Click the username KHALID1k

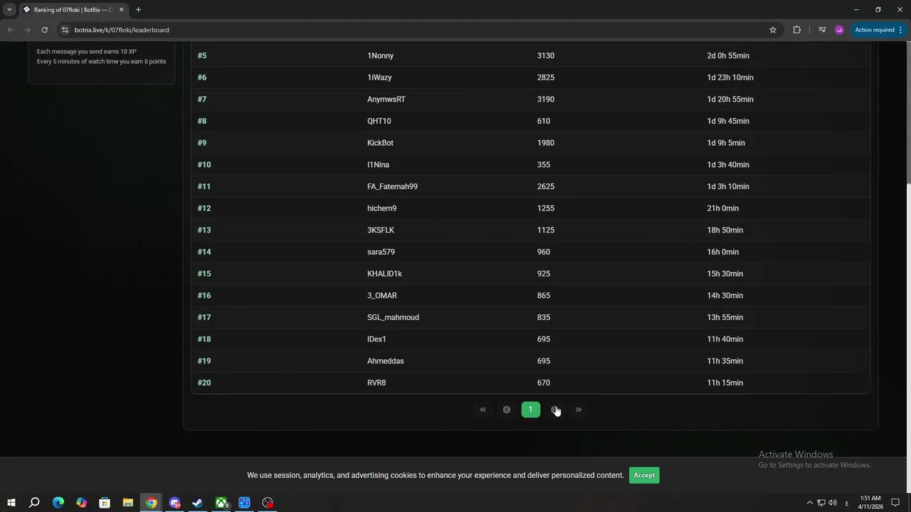pos(384,274)
